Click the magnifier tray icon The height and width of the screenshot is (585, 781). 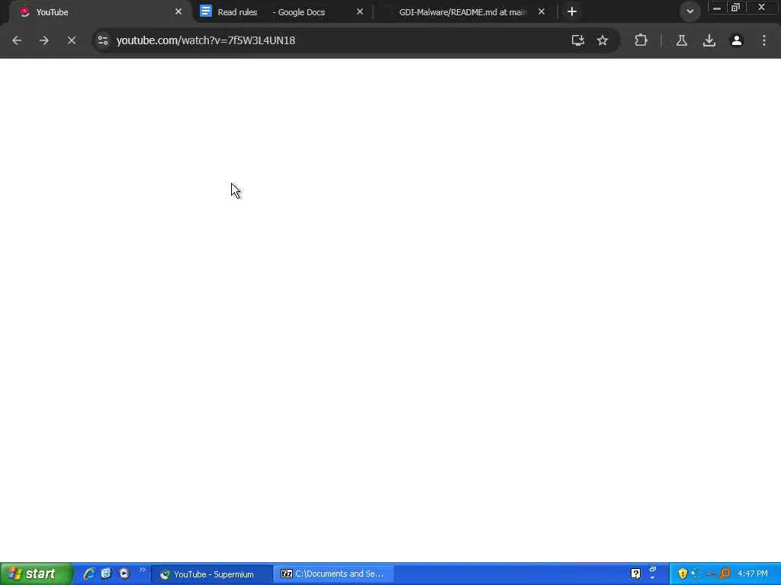(x=725, y=574)
